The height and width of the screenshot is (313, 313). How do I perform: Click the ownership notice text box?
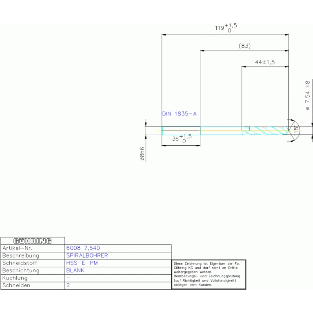click(x=209, y=275)
